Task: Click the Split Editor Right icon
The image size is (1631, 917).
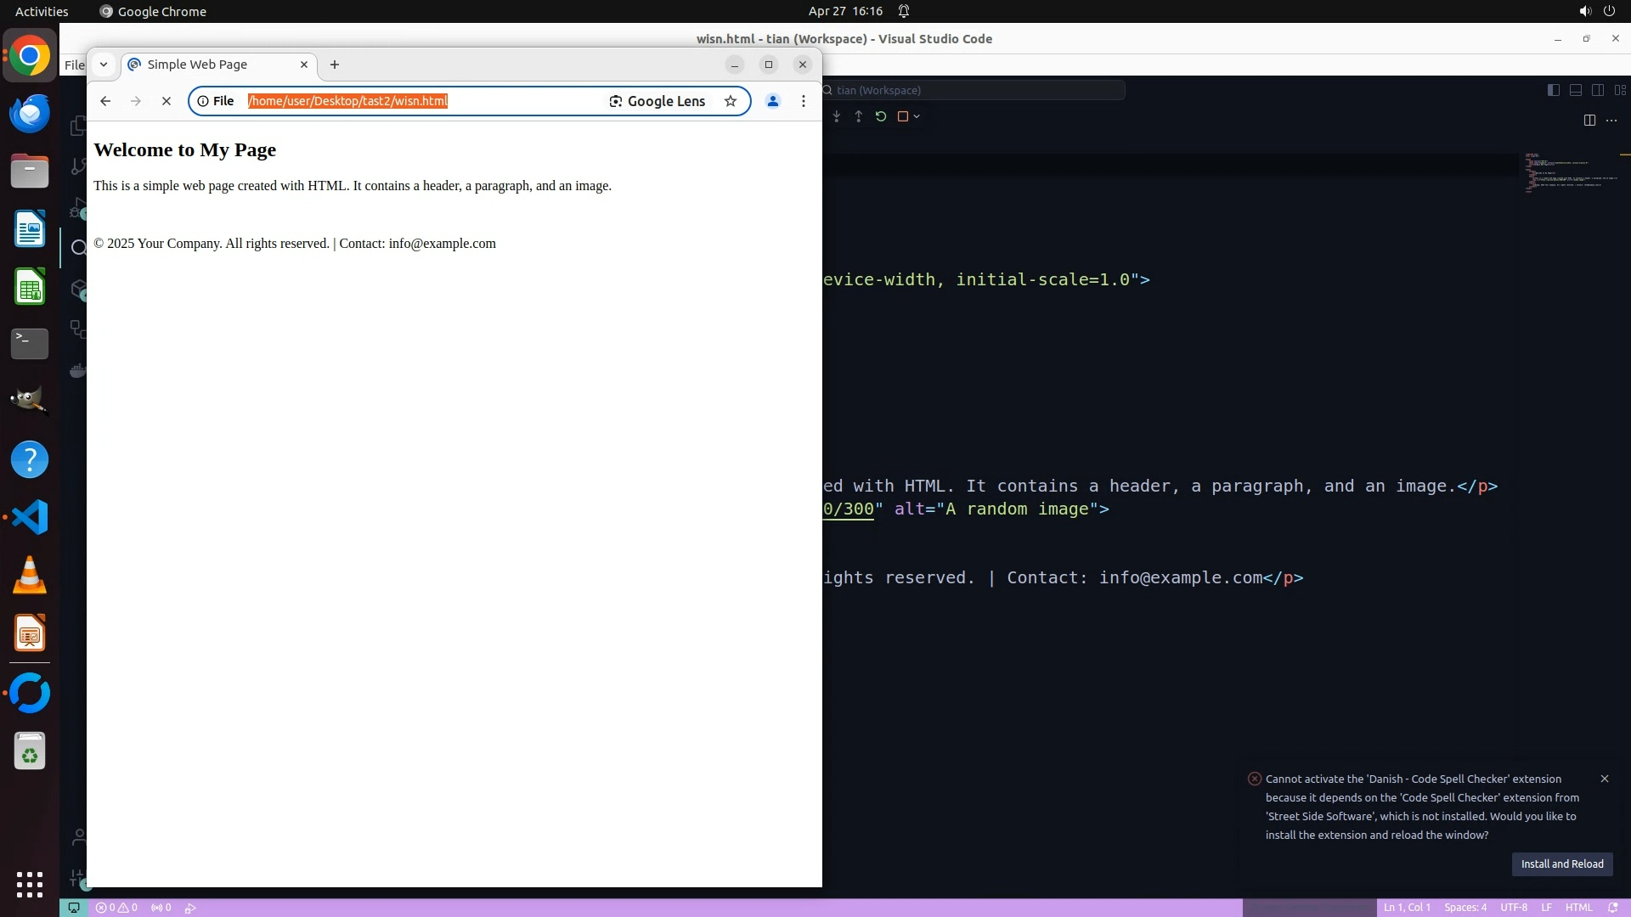Action: point(1589,120)
